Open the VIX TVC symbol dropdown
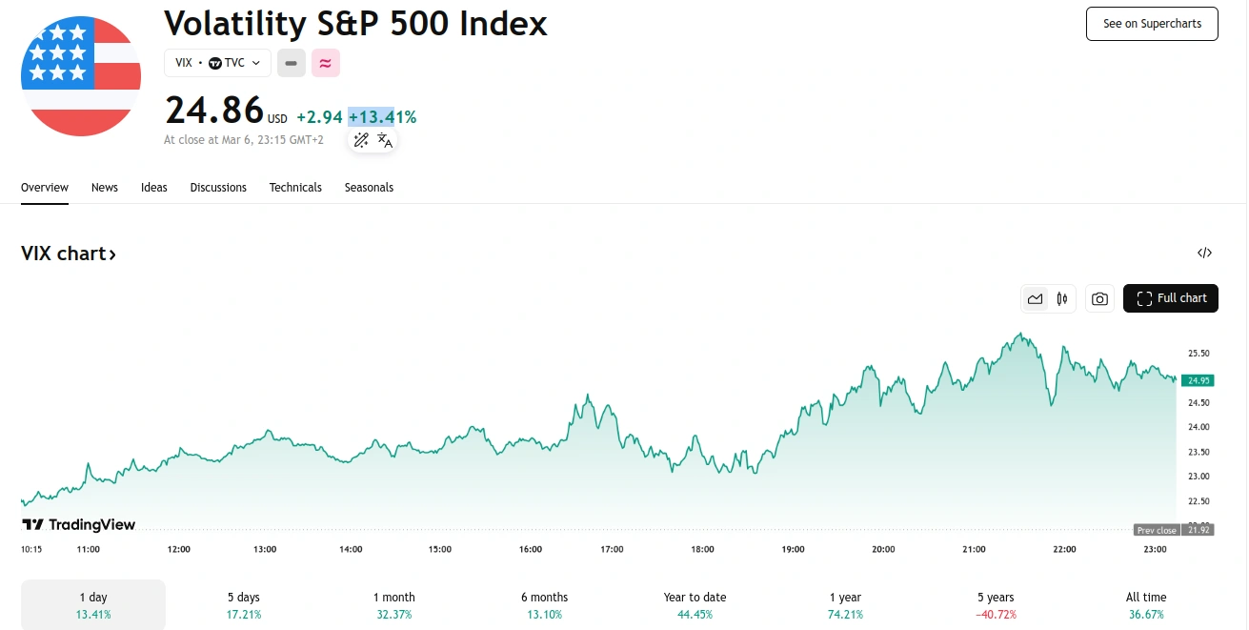 tap(217, 63)
